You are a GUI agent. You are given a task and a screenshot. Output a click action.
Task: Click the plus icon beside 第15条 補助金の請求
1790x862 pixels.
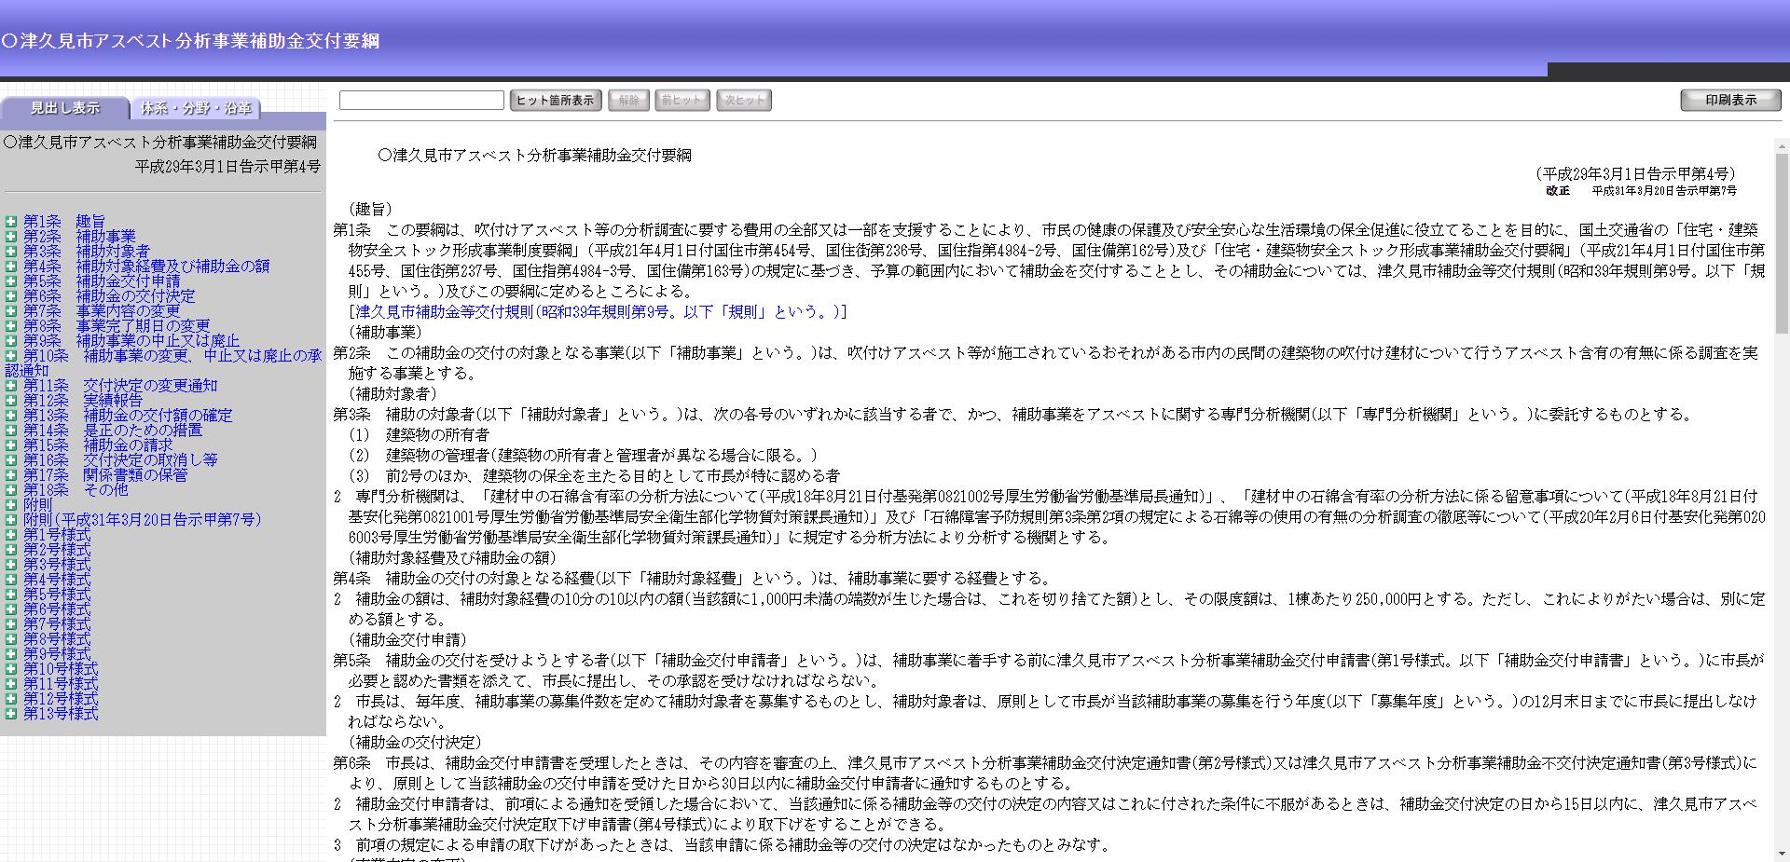click(x=11, y=445)
